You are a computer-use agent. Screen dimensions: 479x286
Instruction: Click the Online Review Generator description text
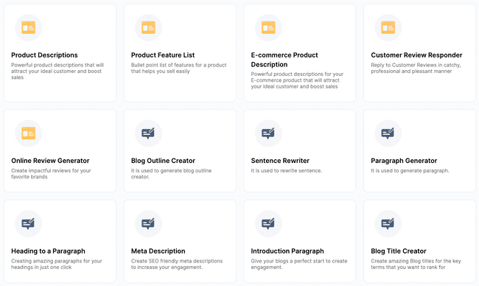(x=51, y=173)
